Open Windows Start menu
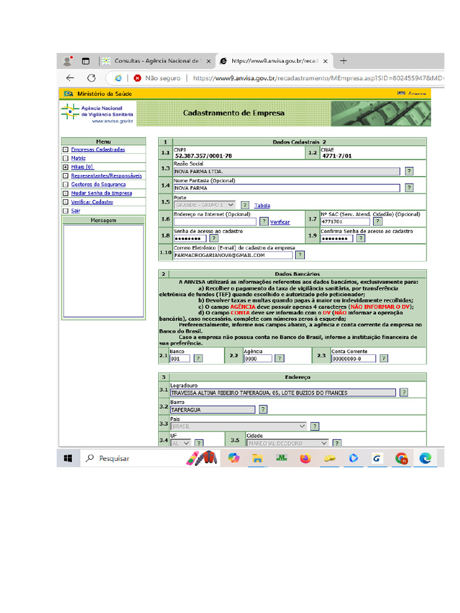 point(68,458)
